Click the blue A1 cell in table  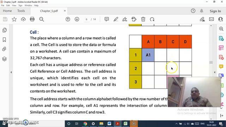[x=148, y=55]
